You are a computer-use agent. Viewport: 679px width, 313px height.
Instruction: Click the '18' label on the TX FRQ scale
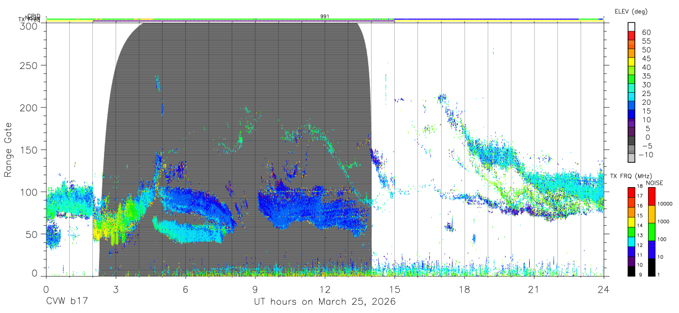pos(640,186)
